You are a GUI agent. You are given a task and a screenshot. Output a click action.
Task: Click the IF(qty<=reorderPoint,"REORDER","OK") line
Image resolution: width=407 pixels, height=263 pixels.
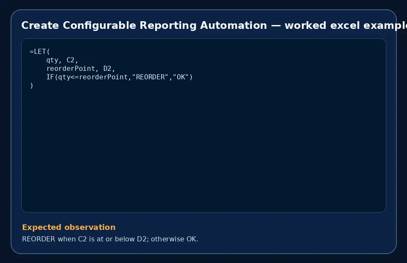coord(120,77)
